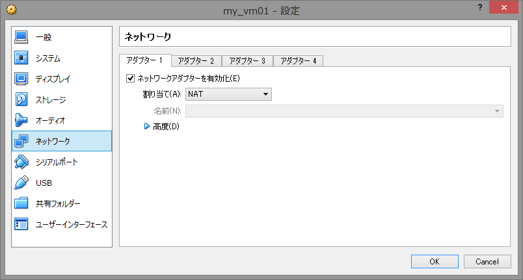Click the disabled 名前 combo box
523x280 pixels.
[344, 111]
